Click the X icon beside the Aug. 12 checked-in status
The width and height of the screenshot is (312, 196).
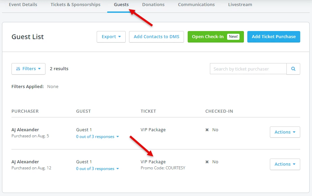pyautogui.click(x=208, y=162)
